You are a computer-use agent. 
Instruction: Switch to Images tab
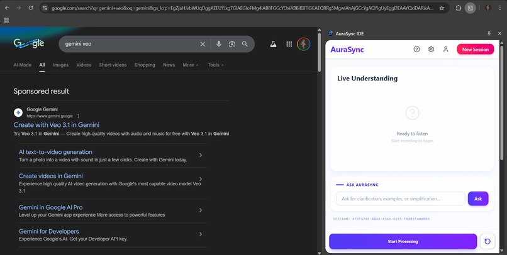coord(60,65)
